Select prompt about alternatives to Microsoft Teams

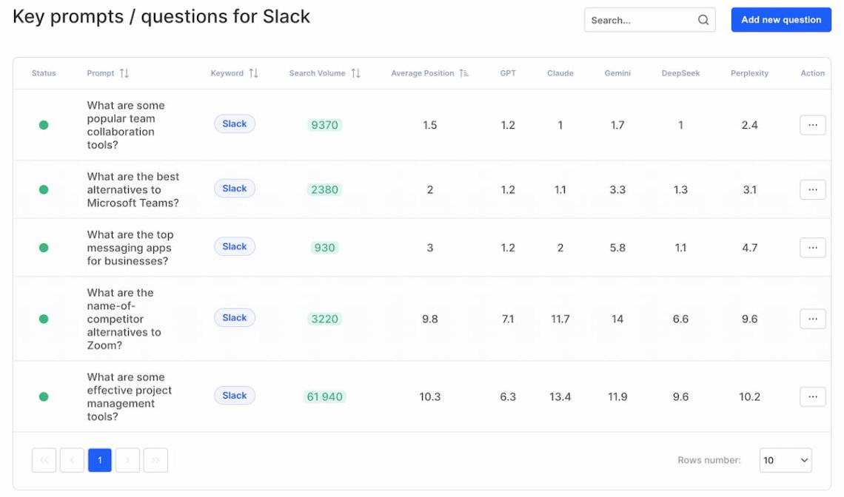coord(133,189)
